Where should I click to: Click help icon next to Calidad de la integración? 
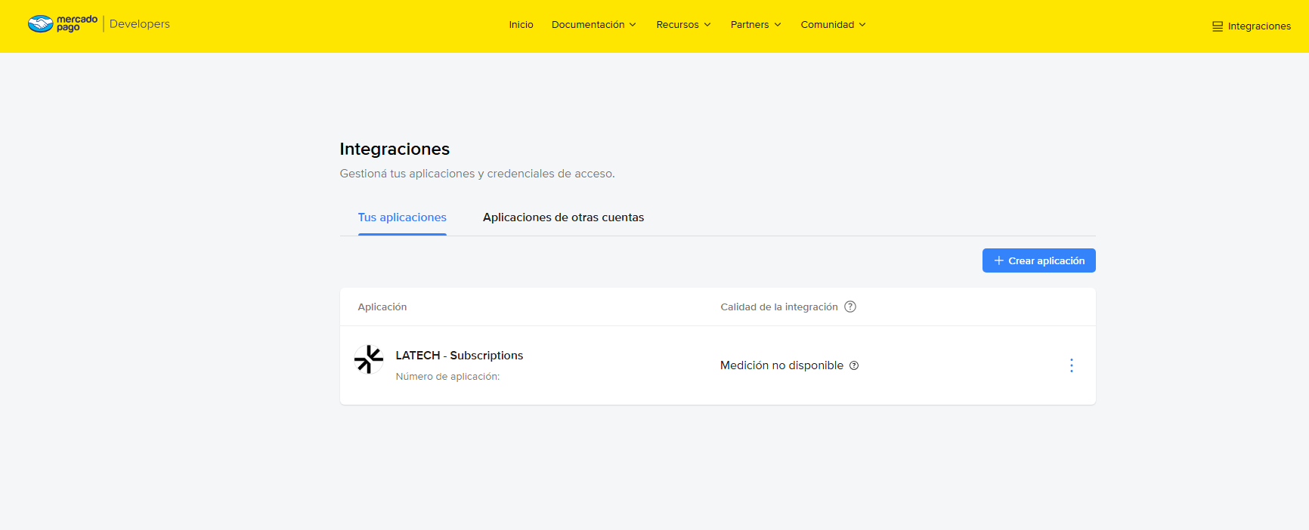[850, 307]
